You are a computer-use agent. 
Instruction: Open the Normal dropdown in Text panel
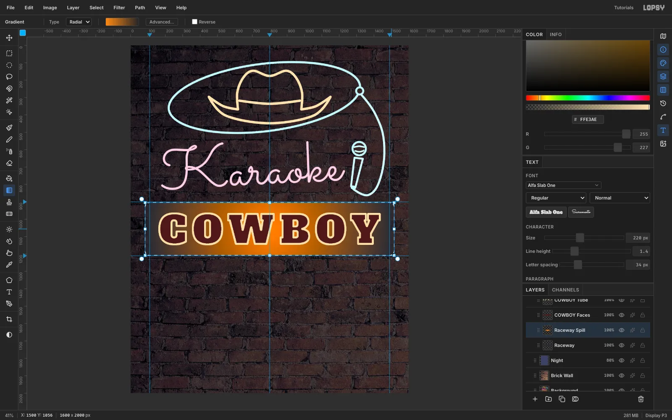click(x=620, y=198)
